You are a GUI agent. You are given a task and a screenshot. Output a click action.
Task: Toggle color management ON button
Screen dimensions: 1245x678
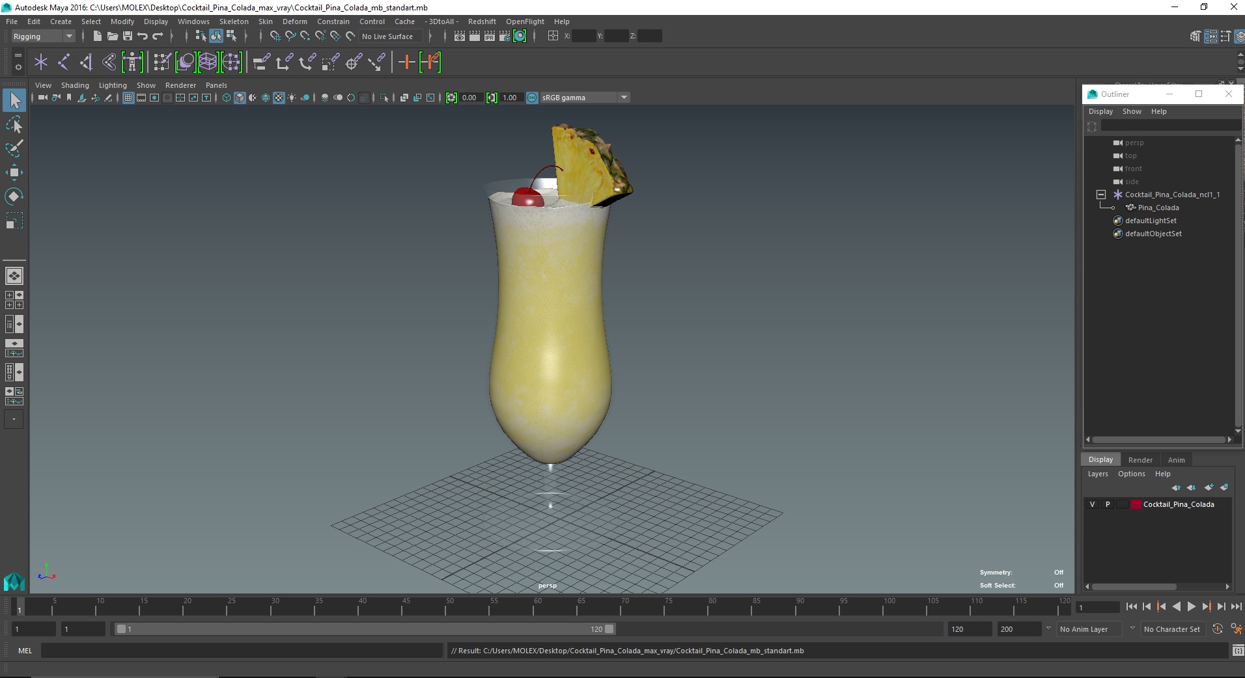point(532,98)
